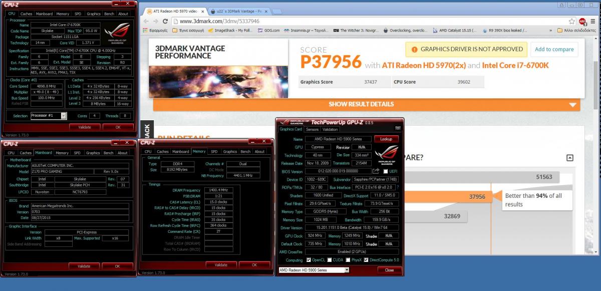The width and height of the screenshot is (601, 291).
Task: Click OK in Mainboard CPU-Z window
Action: [x=118, y=266]
